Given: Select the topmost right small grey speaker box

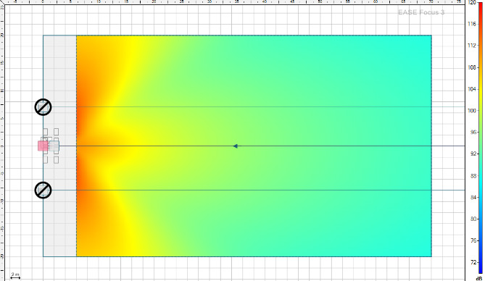Looking at the screenshot, I should [56, 132].
